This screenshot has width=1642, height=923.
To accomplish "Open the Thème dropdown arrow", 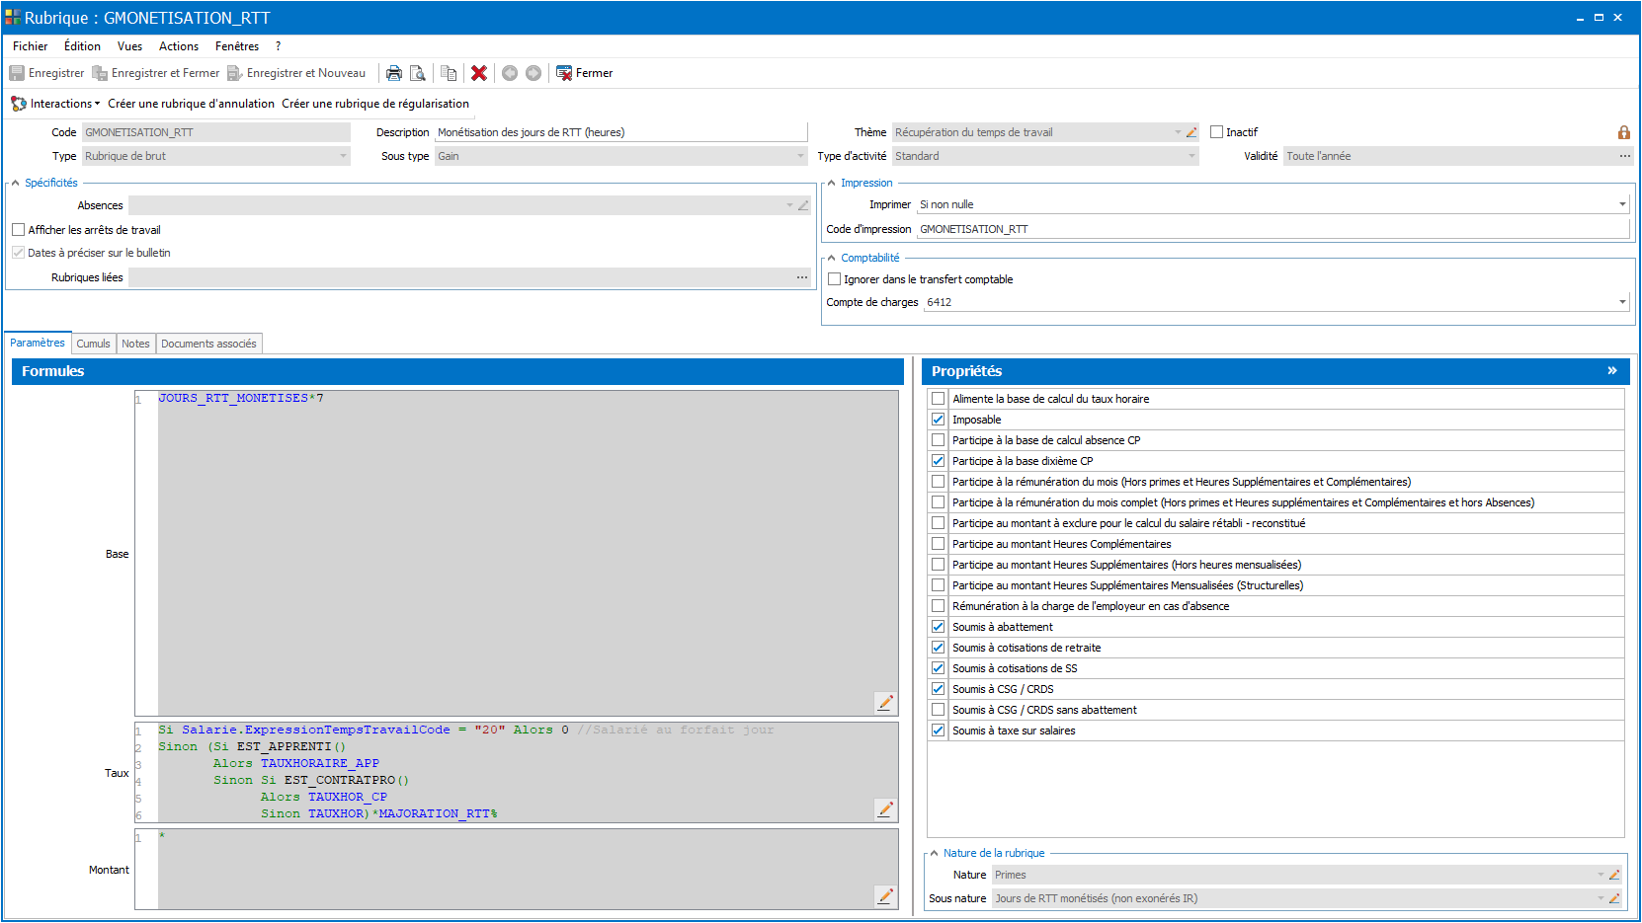I will (x=1178, y=132).
